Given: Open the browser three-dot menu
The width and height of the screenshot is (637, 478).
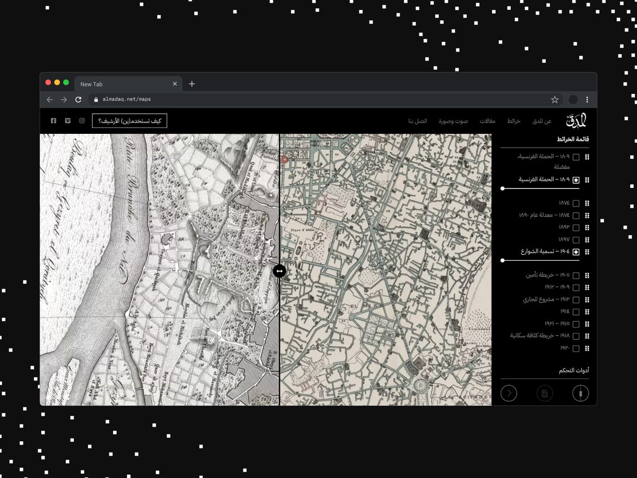Looking at the screenshot, I should pos(587,99).
